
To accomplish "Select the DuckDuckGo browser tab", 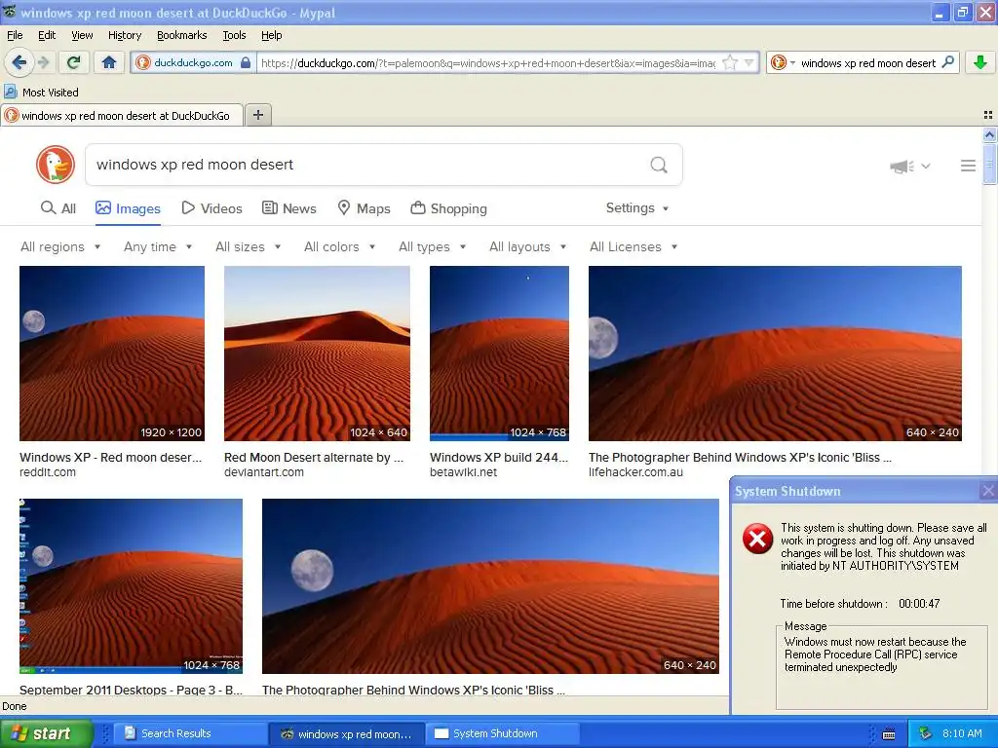I will 122,115.
